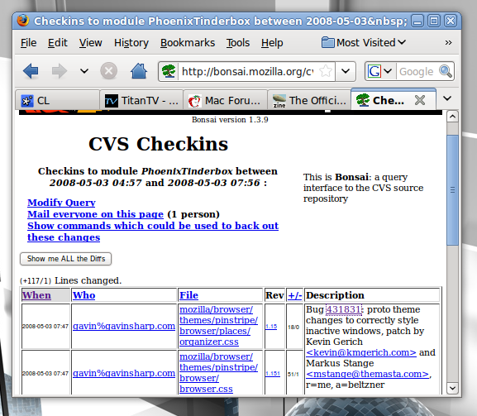Sort by the +/- column header link
The image size is (477, 416).
(x=295, y=295)
